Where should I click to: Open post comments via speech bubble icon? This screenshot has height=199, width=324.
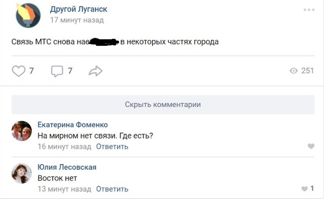pyautogui.click(x=57, y=71)
